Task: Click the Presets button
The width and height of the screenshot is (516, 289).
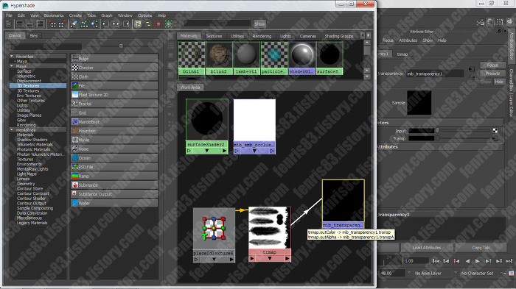Action: click(x=492, y=74)
